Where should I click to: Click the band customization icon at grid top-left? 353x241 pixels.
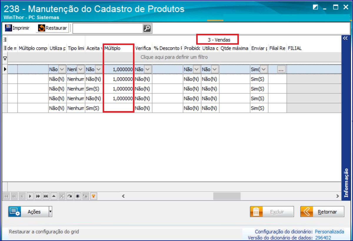click(x=5, y=40)
